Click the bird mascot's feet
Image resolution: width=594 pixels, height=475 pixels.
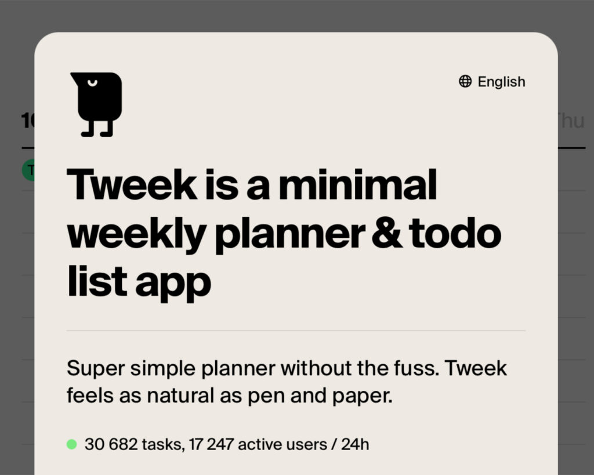click(96, 130)
